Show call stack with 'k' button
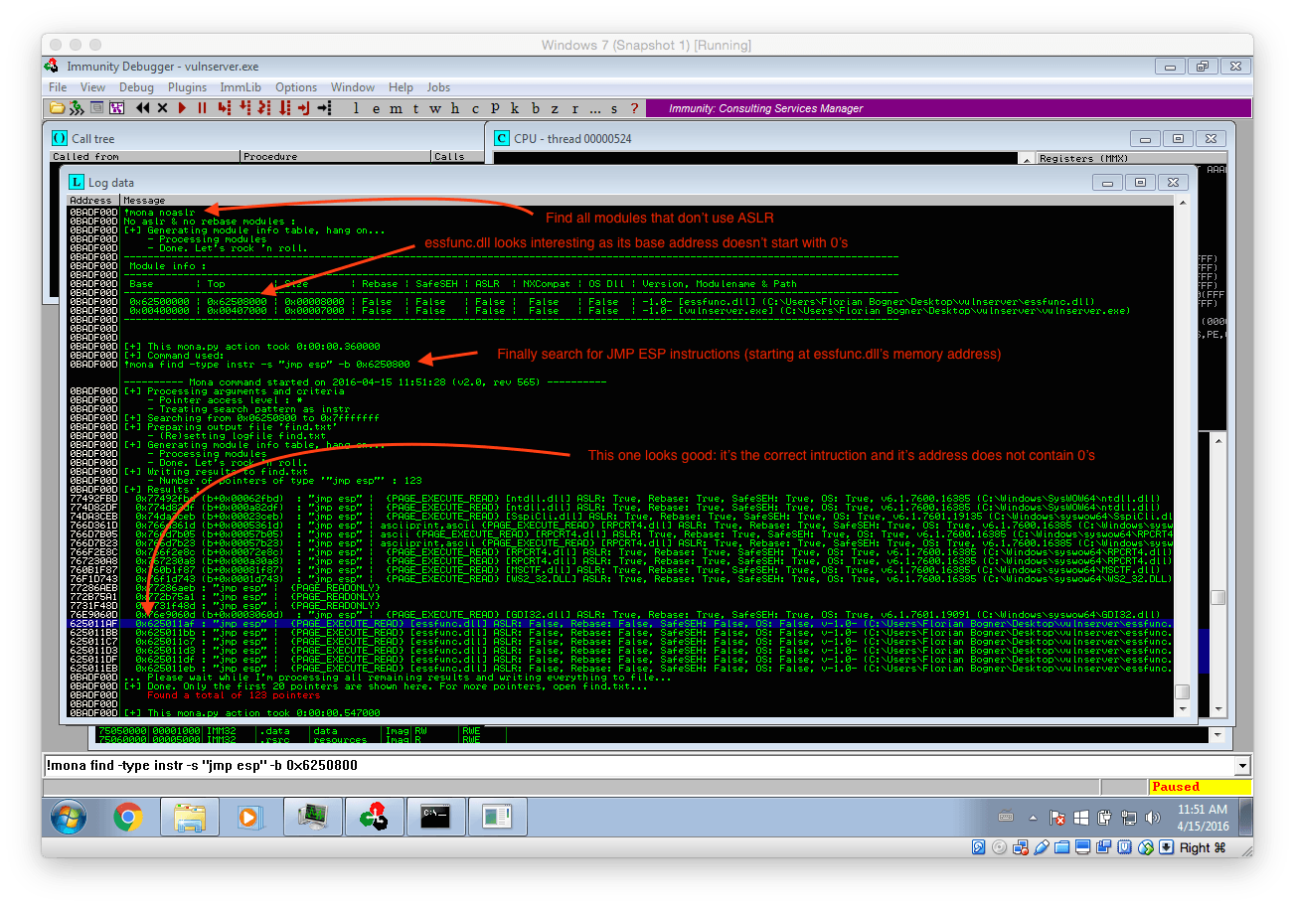Image resolution: width=1295 pixels, height=907 pixels. [515, 108]
